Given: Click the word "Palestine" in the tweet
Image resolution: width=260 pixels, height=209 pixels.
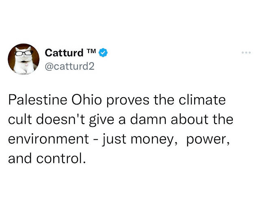Looking at the screenshot, I should [x=35, y=100].
